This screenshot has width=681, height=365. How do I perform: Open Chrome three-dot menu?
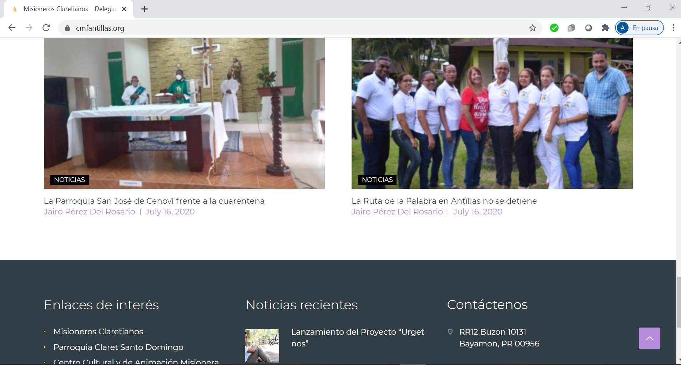click(x=673, y=28)
